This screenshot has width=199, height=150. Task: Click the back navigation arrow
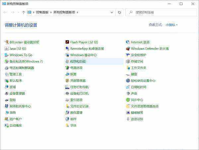click(5, 12)
